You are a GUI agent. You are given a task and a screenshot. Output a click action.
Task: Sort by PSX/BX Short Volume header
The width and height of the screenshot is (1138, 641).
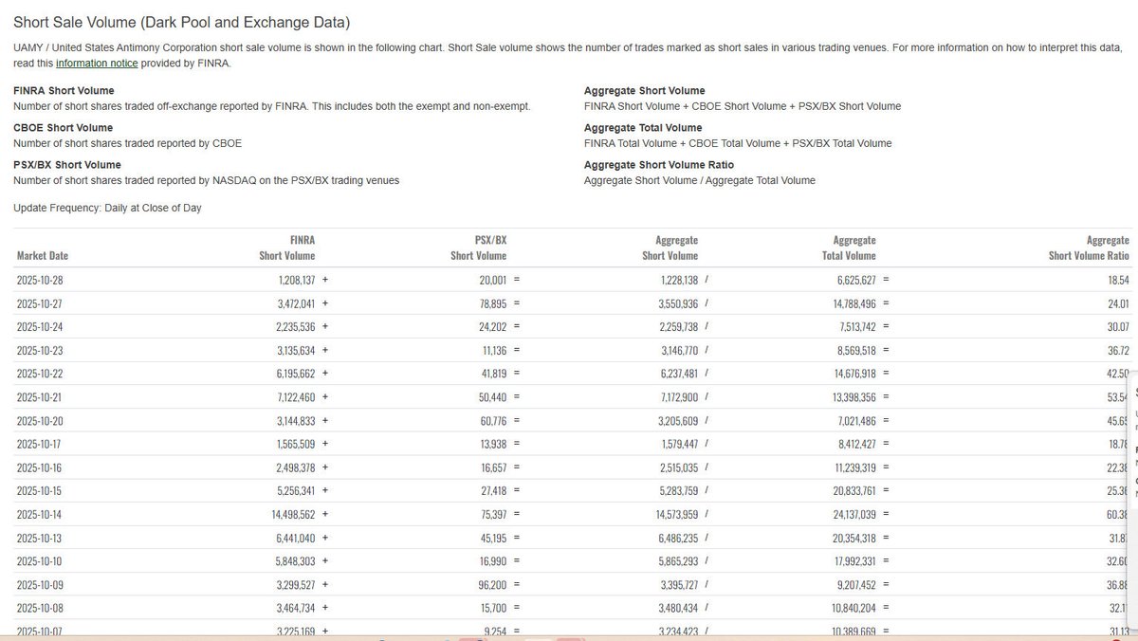[x=479, y=248]
